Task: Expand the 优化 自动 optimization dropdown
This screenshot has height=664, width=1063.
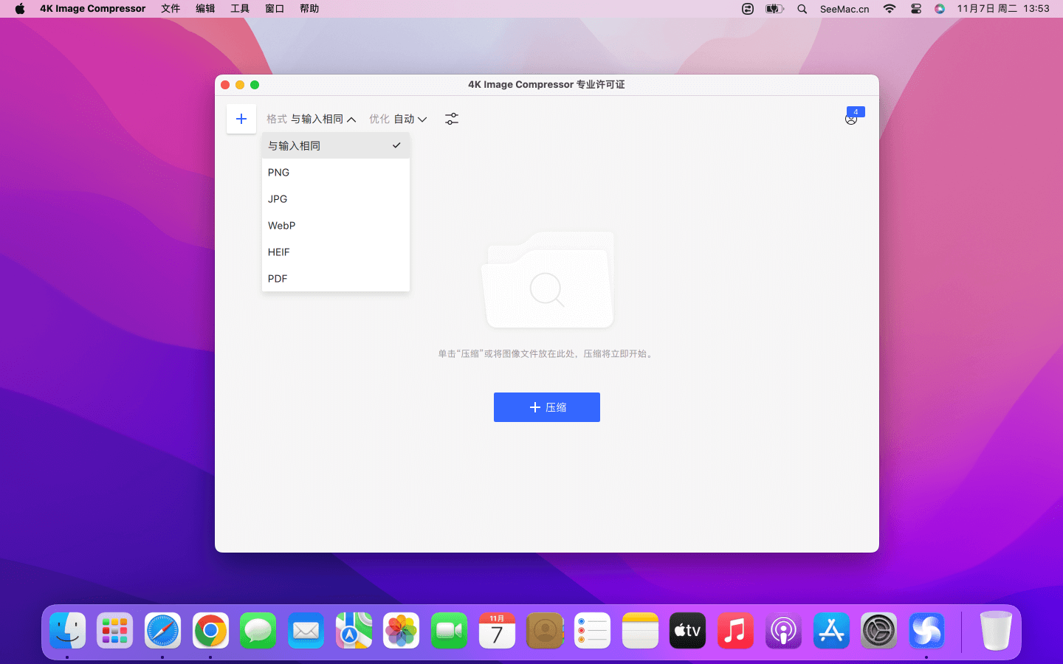Action: tap(399, 119)
